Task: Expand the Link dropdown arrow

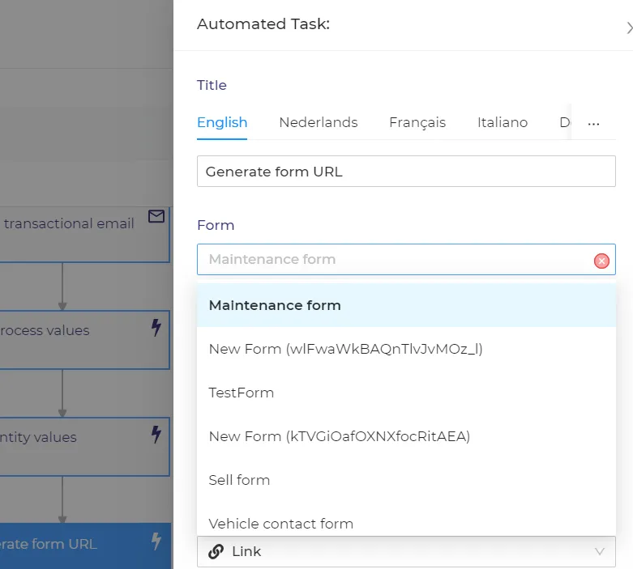Action: [600, 551]
